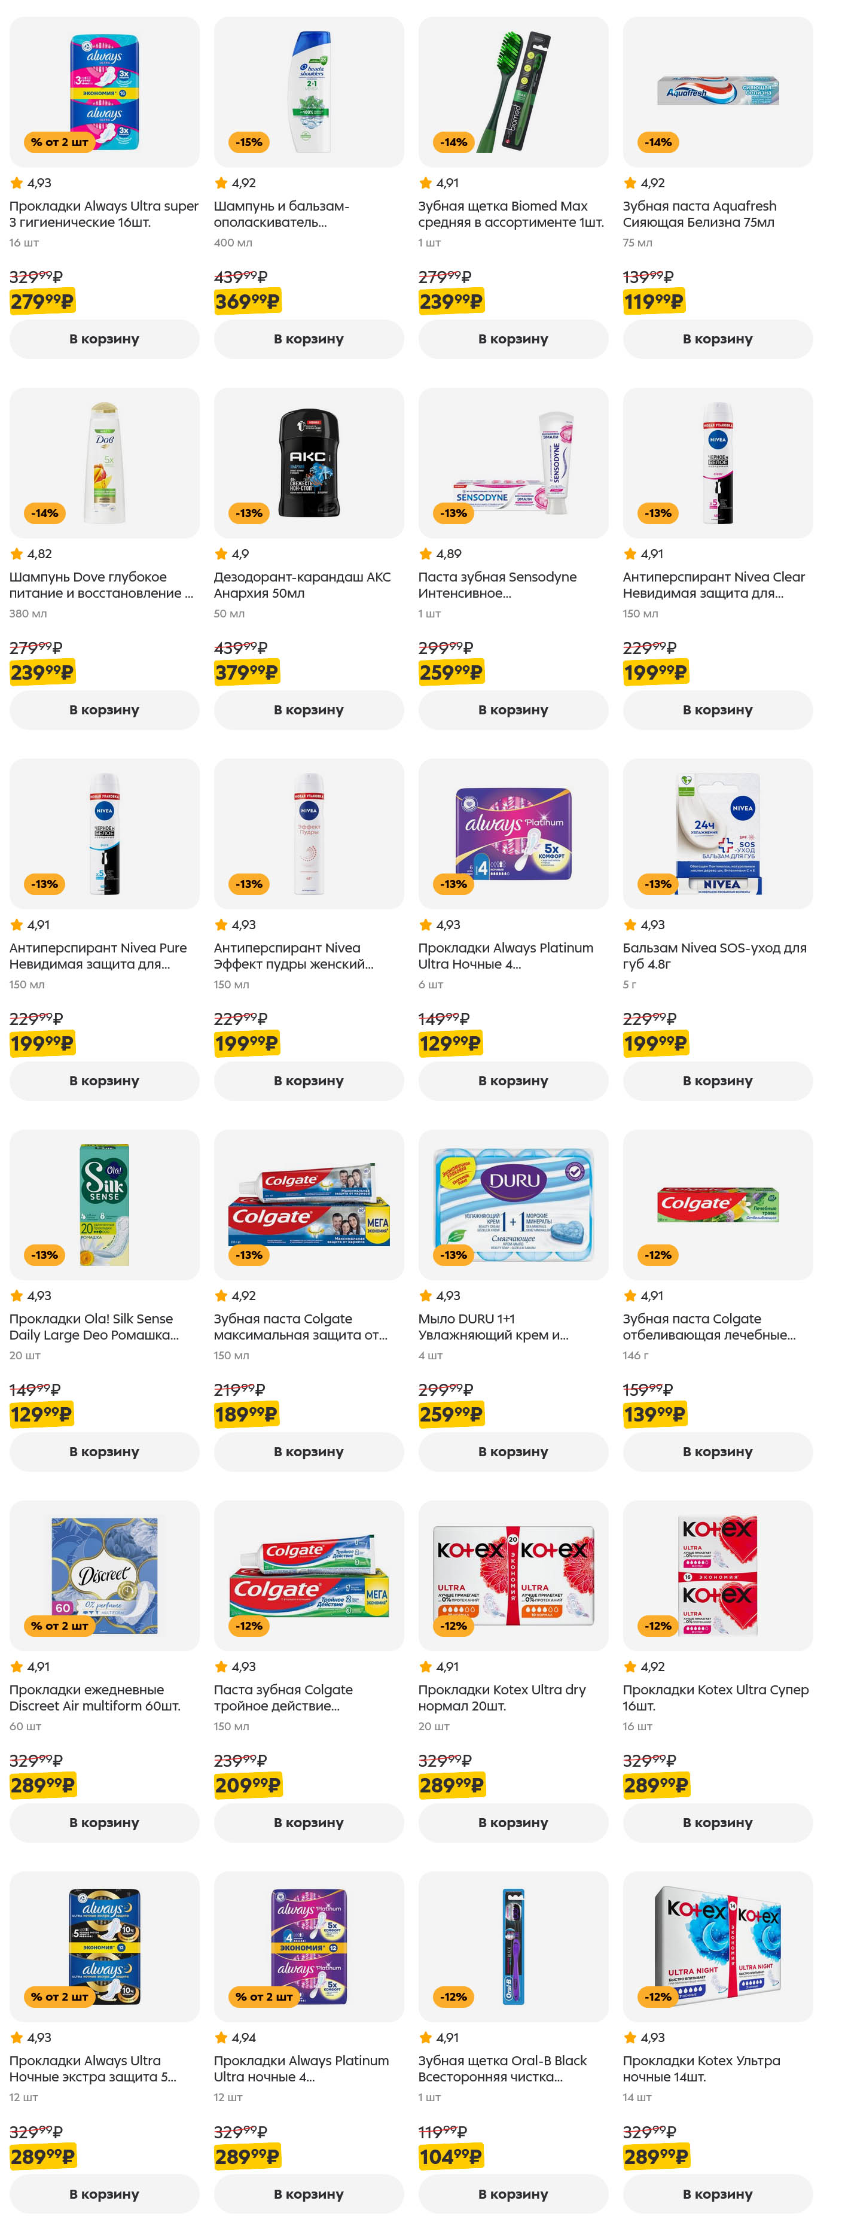This screenshot has width=845, height=2228.
Task: Open 'Антиперспирант Nivea Clear Невидимая защита' title link
Action: point(715,586)
